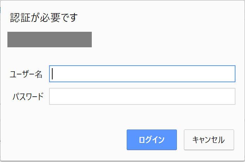This screenshot has height=162, width=245.
Task: Click the heading of the authentication dialog
Action: (x=44, y=17)
